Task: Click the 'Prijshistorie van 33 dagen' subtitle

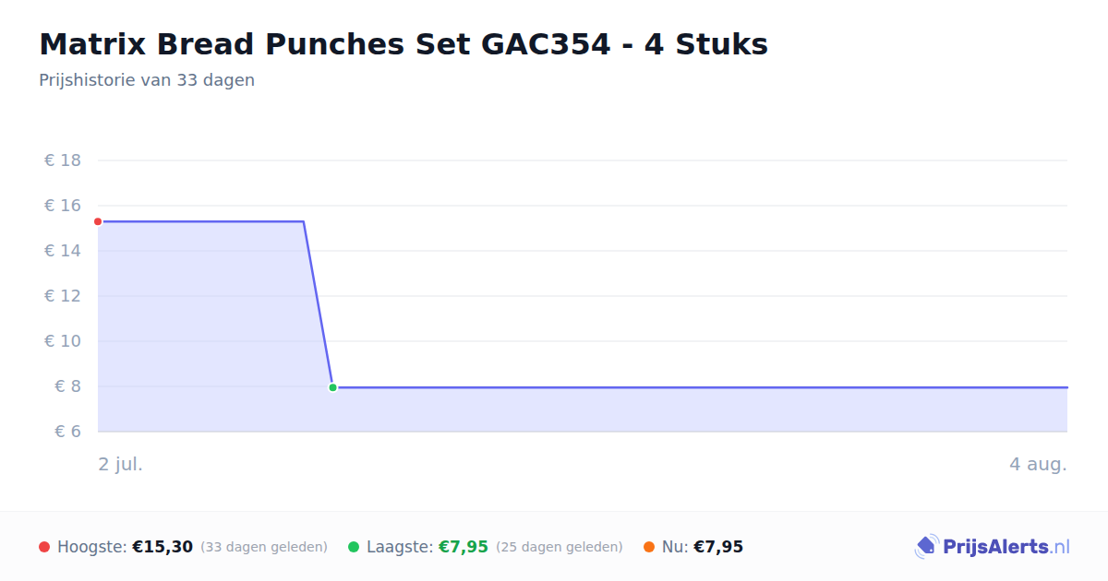Action: pos(147,80)
